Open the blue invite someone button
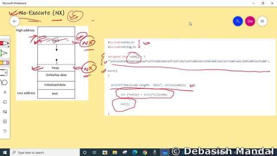 pyautogui.click(x=238, y=21)
